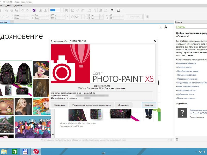Screen dimensions: 207x155
Task: Click the Undo arrow icon
Action: (23, 10)
